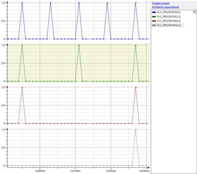Open the Конфигурация link
The width and height of the screenshot is (197, 174).
click(161, 3)
